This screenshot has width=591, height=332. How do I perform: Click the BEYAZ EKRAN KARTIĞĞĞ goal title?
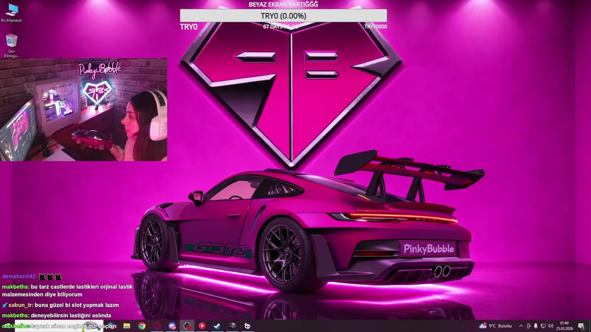coord(283,4)
